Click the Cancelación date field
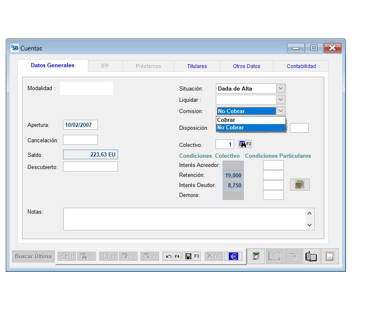388x318 pixels. pyautogui.click(x=80, y=140)
